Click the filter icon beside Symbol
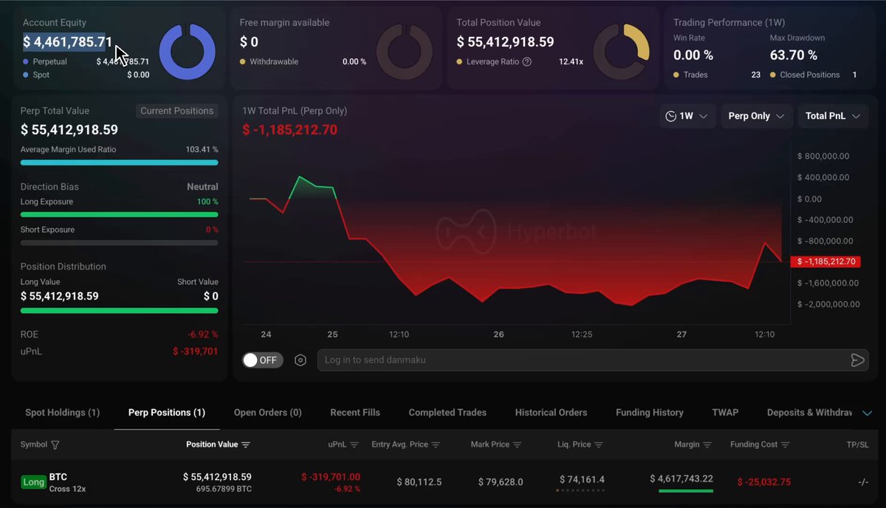The height and width of the screenshot is (508, 886). [x=55, y=445]
